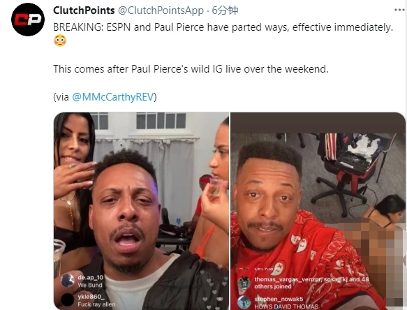Click the 'wild IG live' sentence
This screenshot has width=407, height=310.
[191, 69]
